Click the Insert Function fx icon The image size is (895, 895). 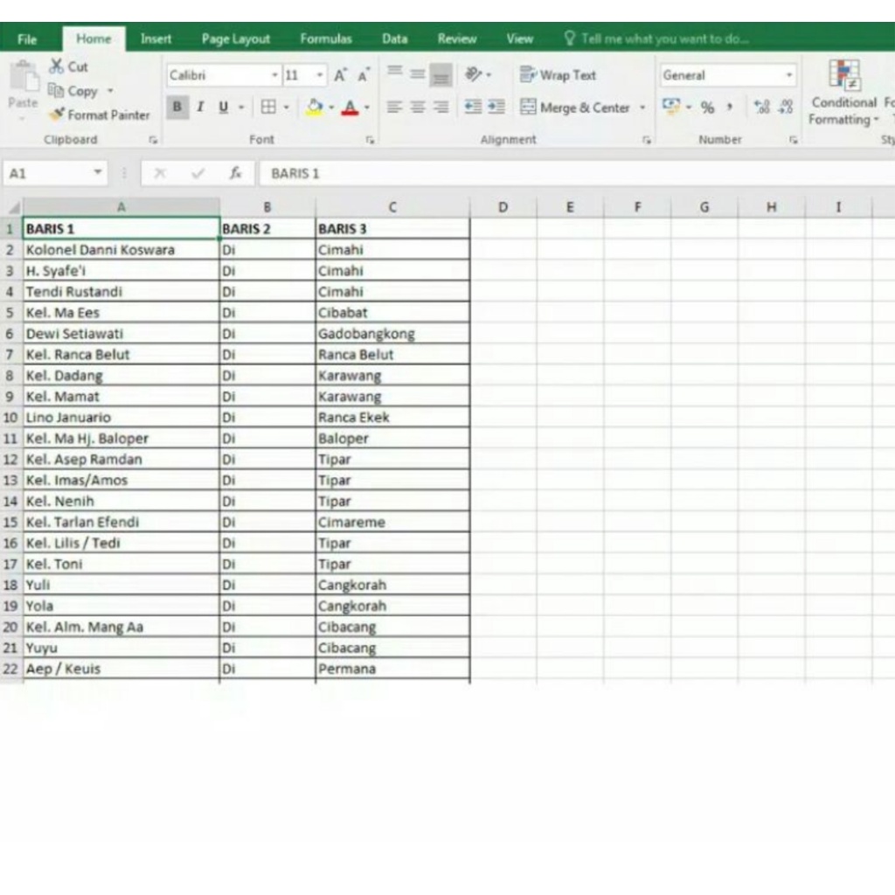click(x=235, y=173)
